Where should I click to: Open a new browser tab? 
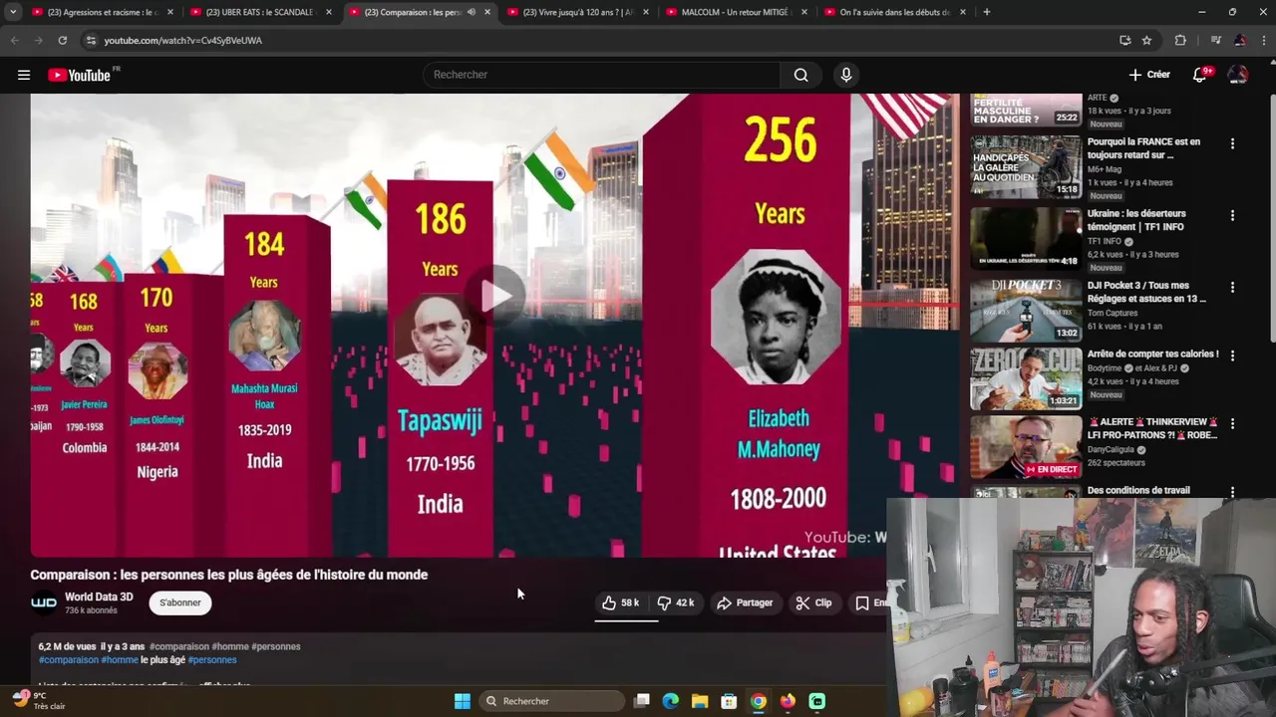click(987, 12)
